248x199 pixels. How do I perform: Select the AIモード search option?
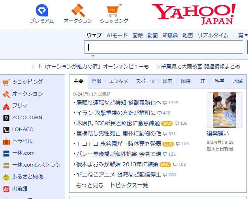click(117, 35)
